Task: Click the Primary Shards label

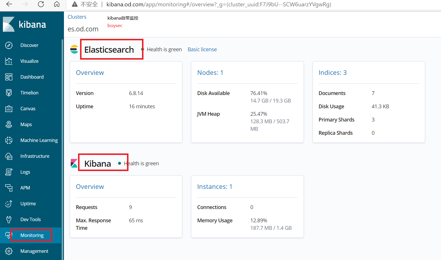Action: tap(336, 120)
